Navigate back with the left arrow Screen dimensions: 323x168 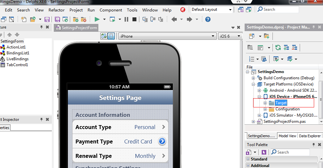[x=174, y=19]
